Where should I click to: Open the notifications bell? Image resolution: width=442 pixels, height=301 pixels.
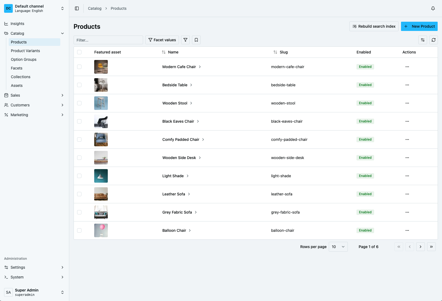pyautogui.click(x=433, y=8)
